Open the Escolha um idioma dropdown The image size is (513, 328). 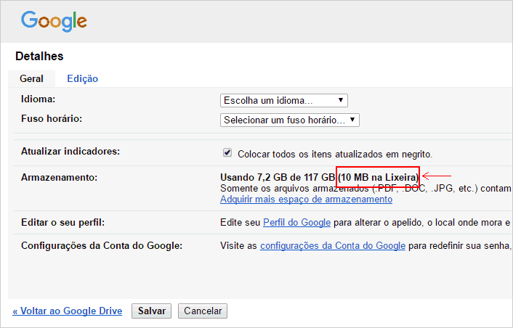283,100
